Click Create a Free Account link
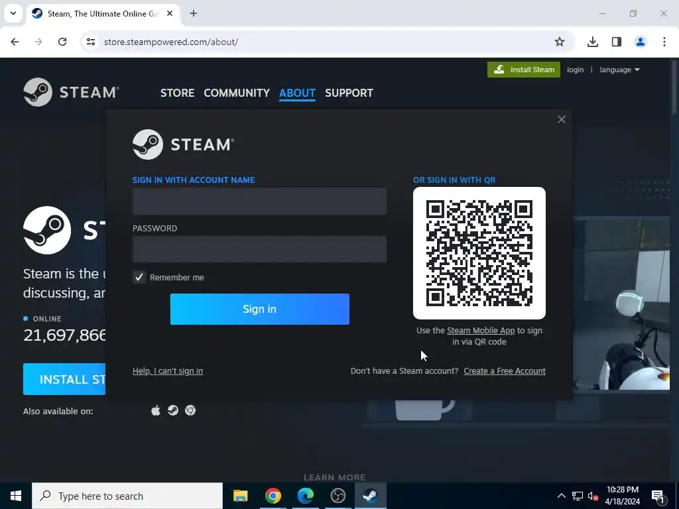679x509 pixels. click(x=505, y=371)
